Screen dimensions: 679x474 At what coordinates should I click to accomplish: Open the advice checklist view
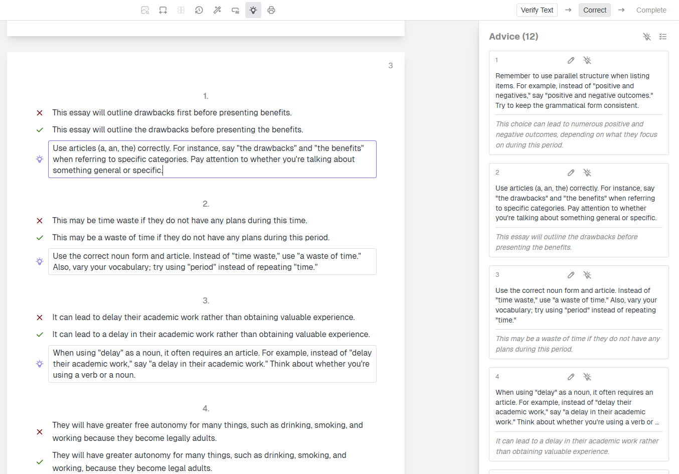(663, 37)
